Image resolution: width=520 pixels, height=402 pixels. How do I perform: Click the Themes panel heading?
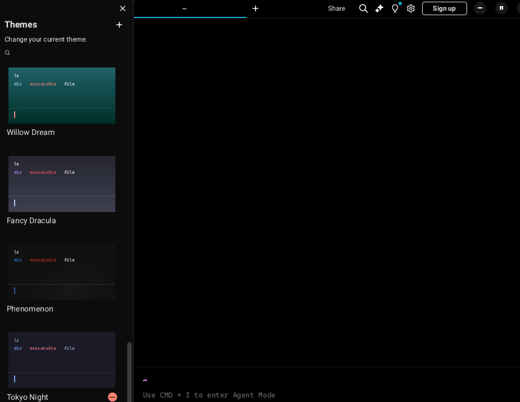[21, 25]
